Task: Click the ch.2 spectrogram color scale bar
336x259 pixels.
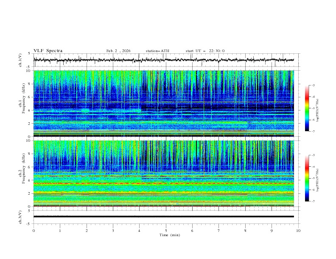Action: 307,178
